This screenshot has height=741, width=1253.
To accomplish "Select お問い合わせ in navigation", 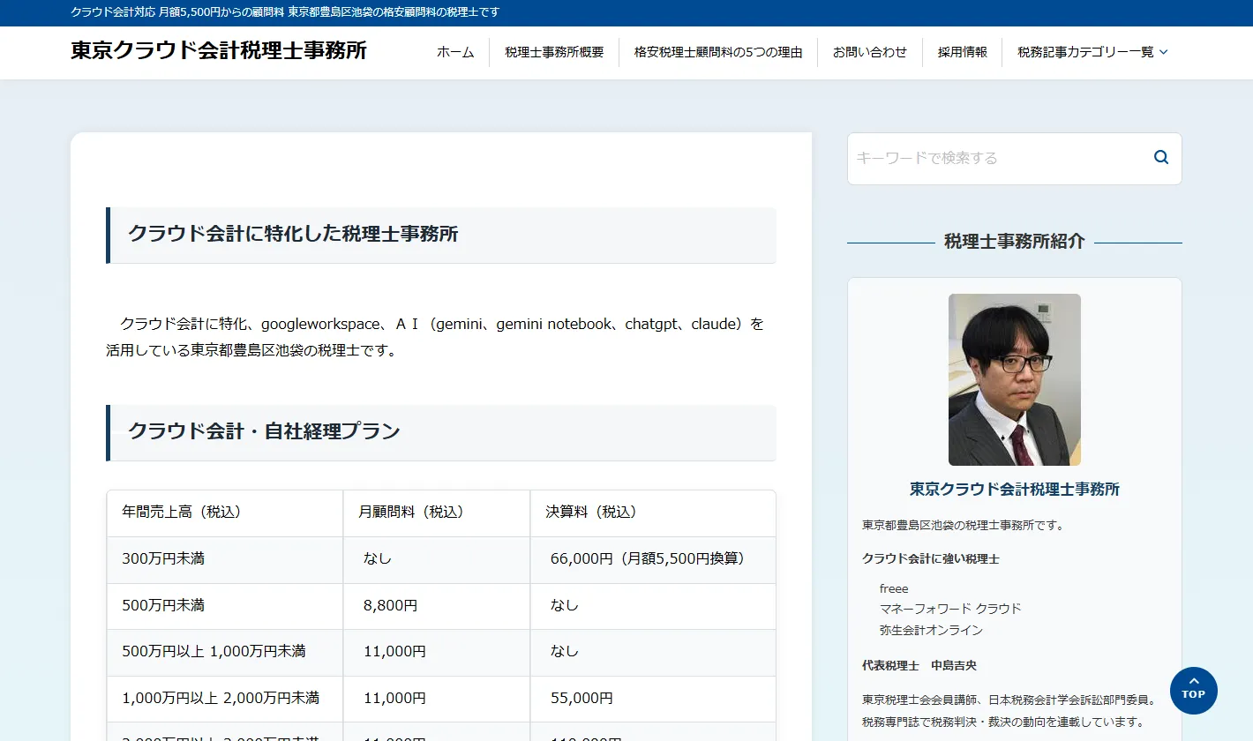I will [870, 52].
